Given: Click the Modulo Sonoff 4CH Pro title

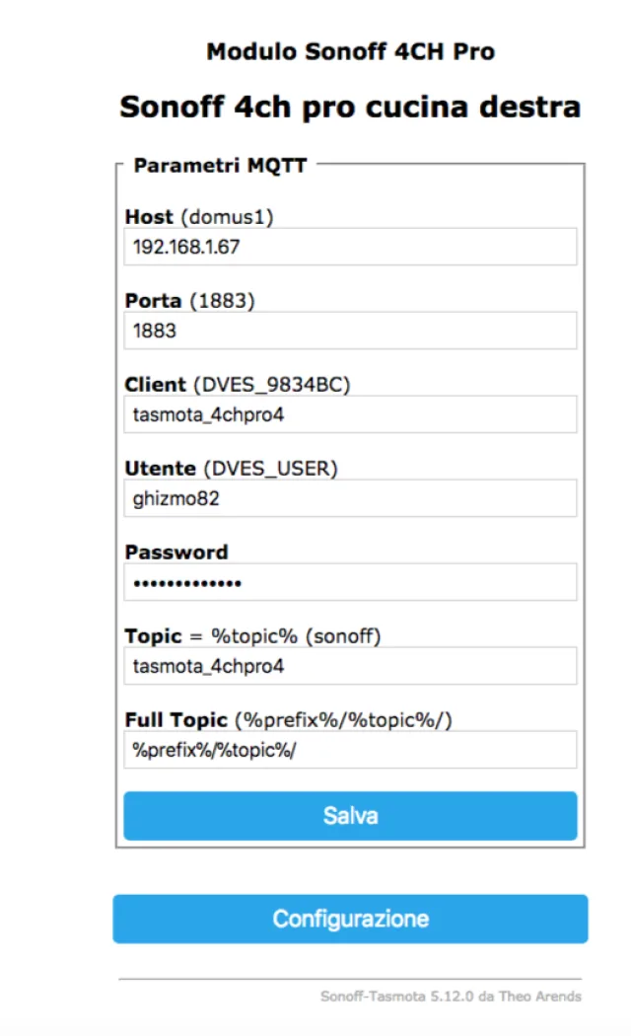Looking at the screenshot, I should 351,51.
